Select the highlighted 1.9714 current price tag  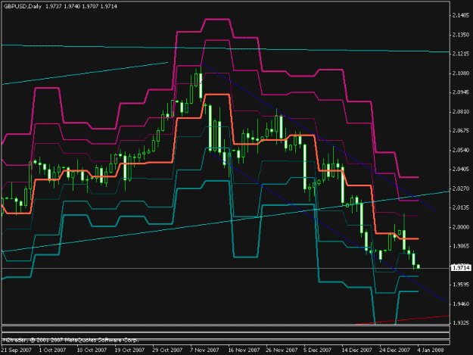coord(461,268)
